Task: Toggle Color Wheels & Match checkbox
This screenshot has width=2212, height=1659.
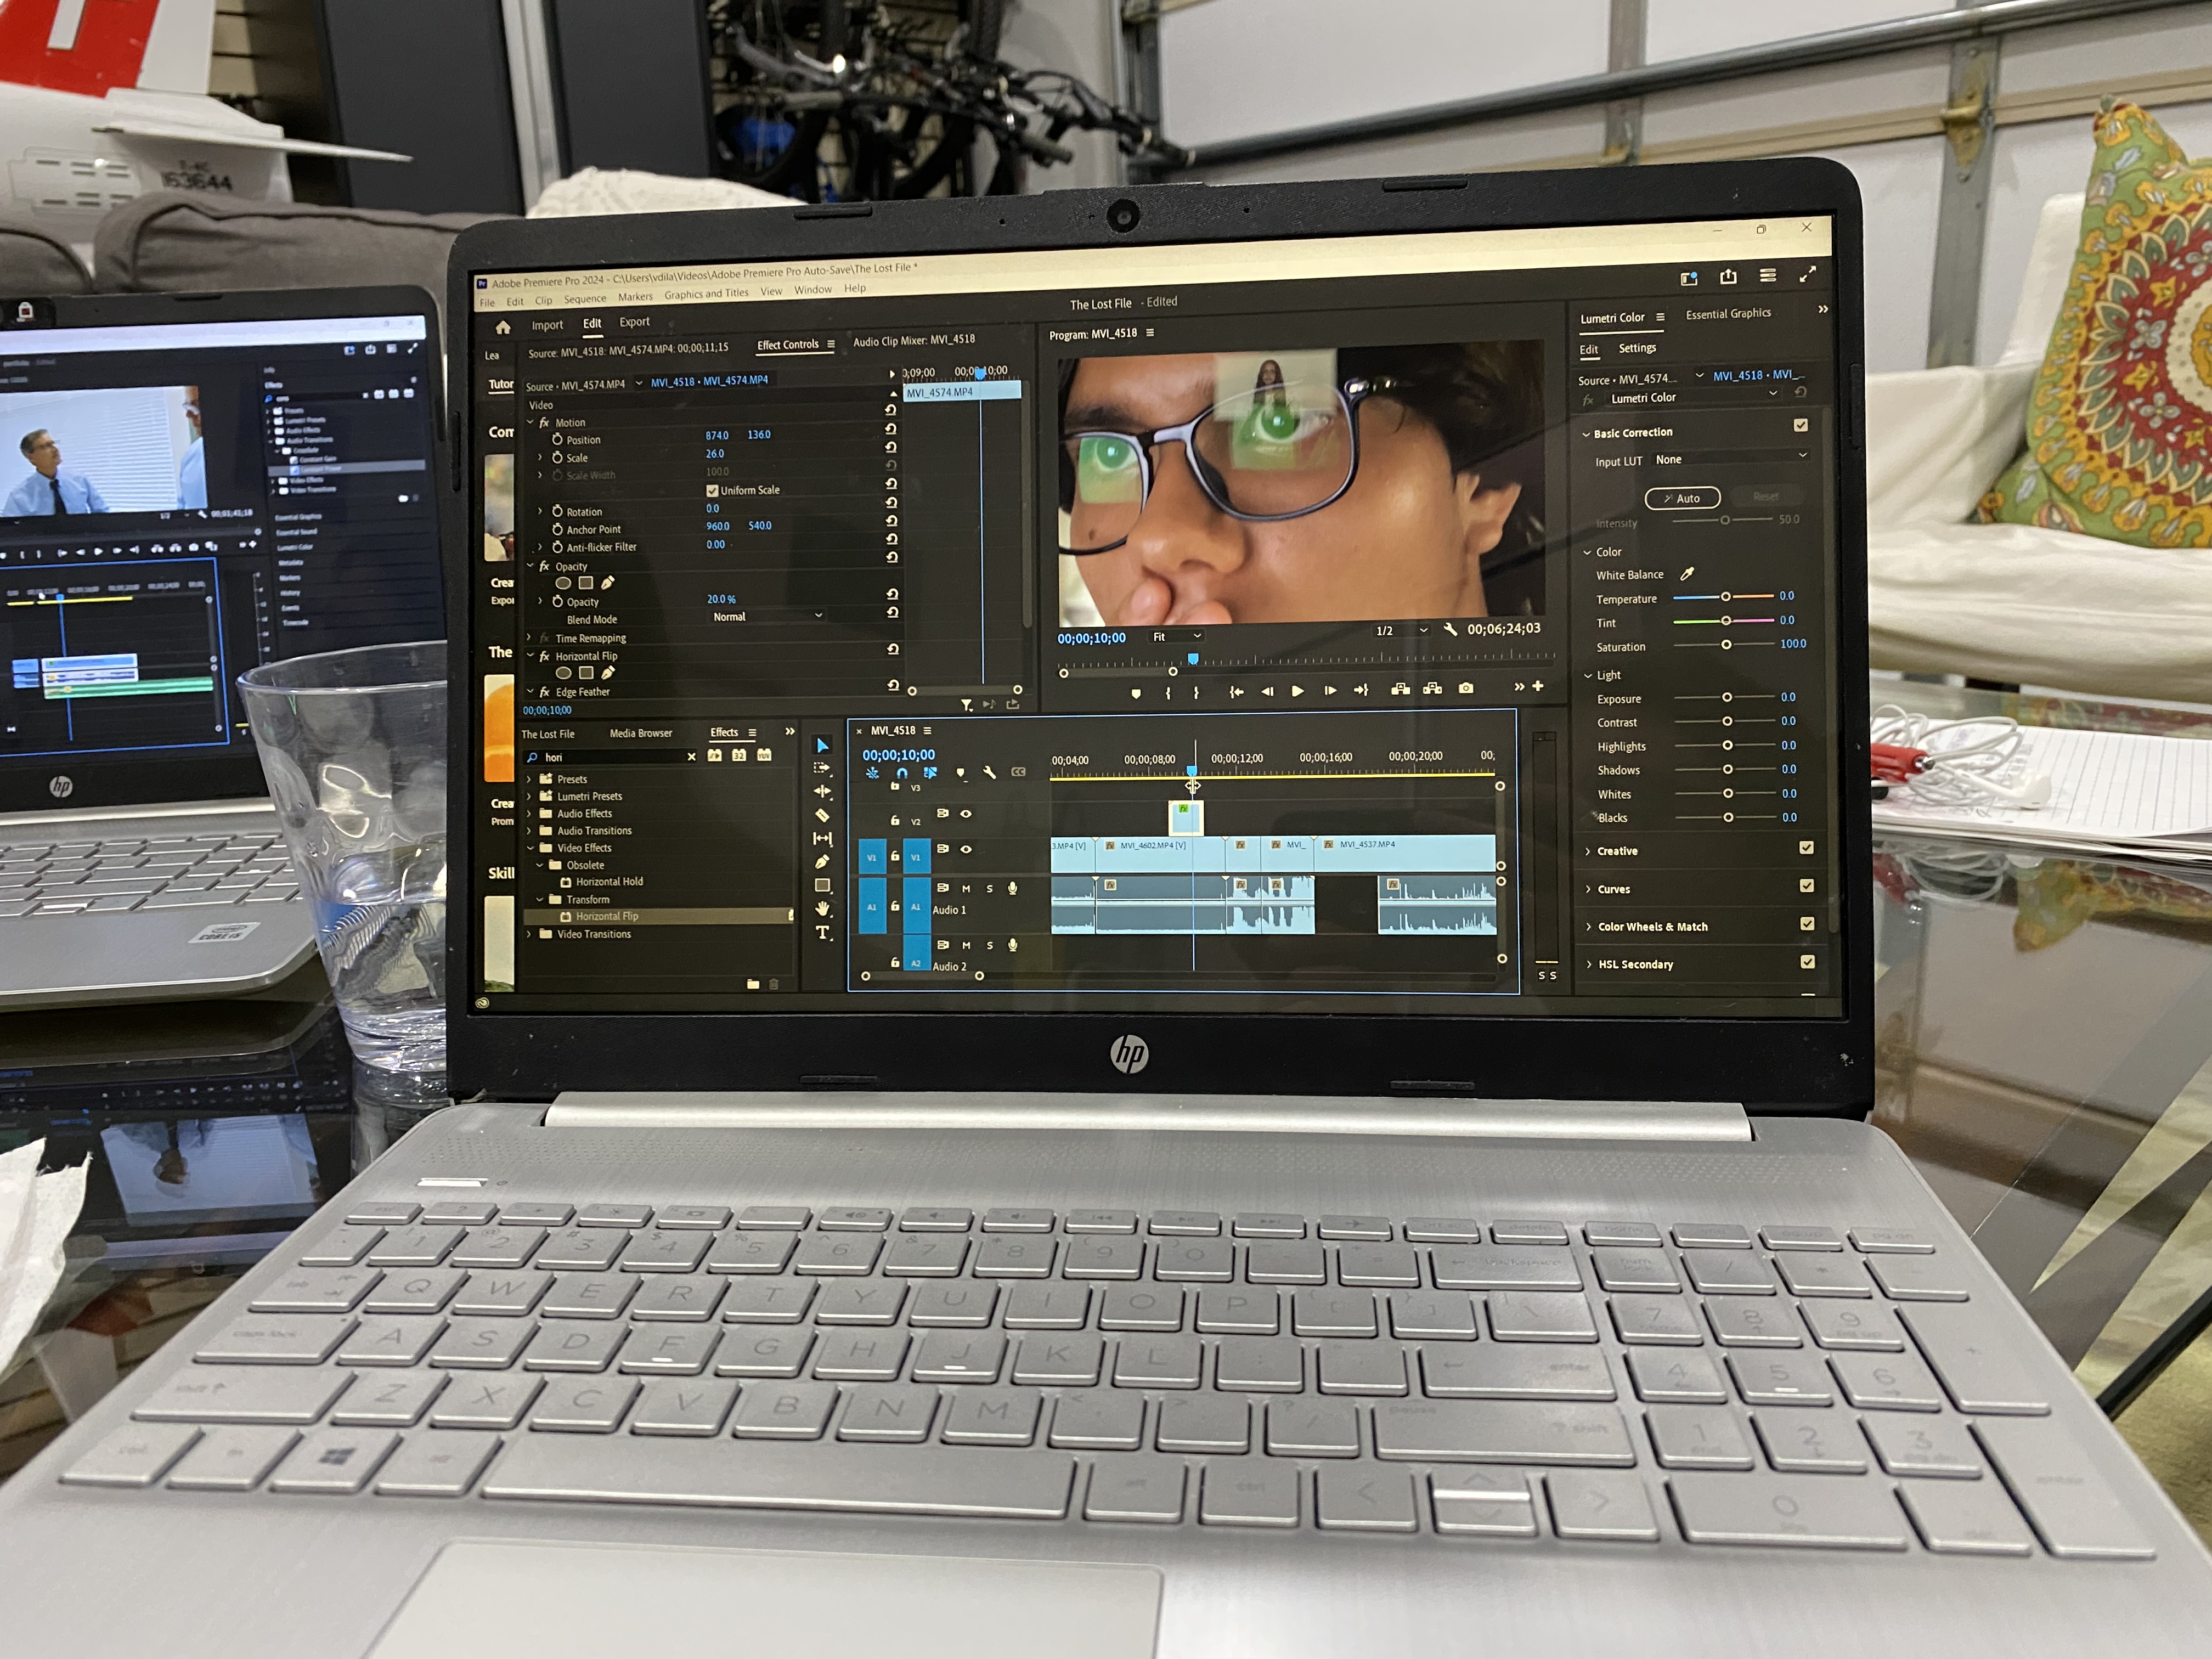Action: (x=1808, y=924)
